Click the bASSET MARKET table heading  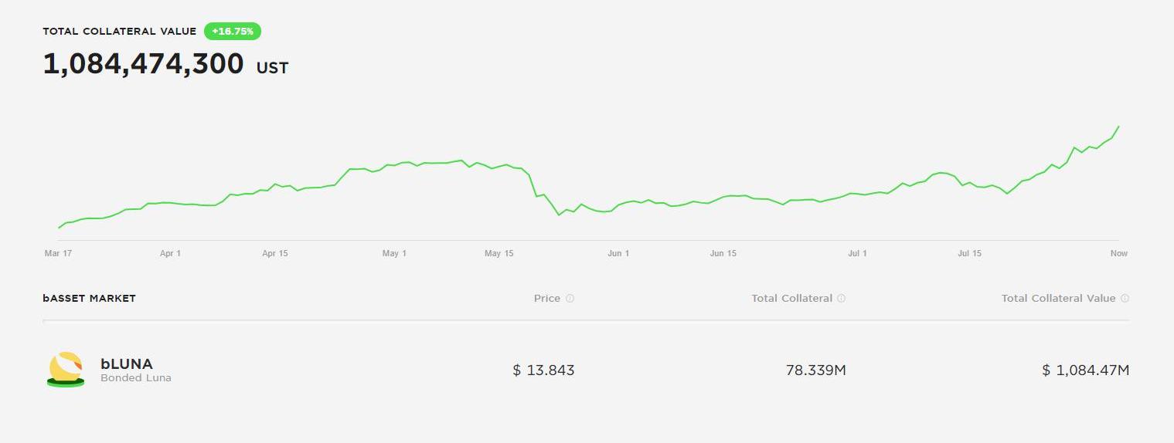point(89,299)
